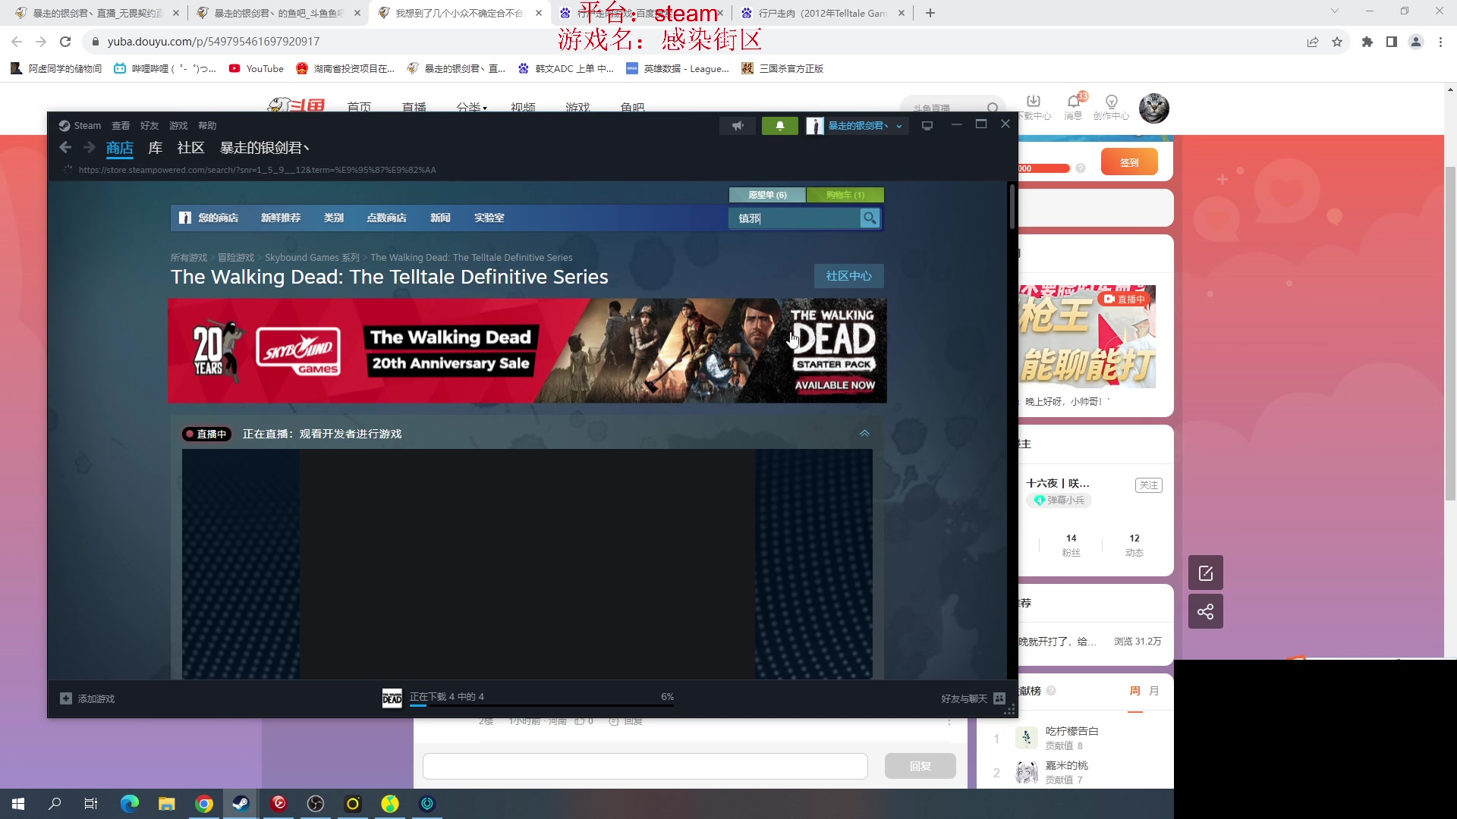Click the Steam announcements megaphone icon
The height and width of the screenshot is (819, 1457).
coord(737,125)
